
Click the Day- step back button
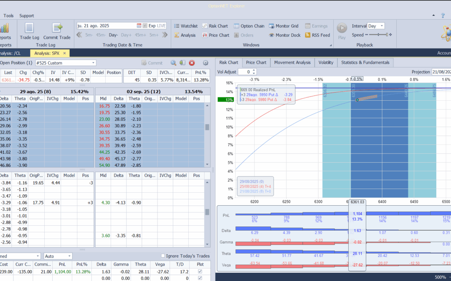tap(113, 35)
